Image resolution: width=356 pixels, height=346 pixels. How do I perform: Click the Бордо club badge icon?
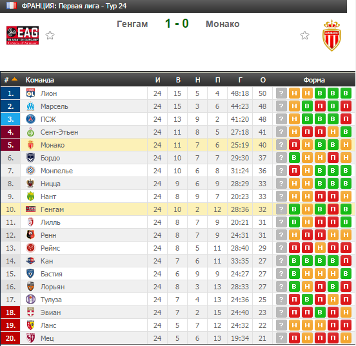[30, 158]
